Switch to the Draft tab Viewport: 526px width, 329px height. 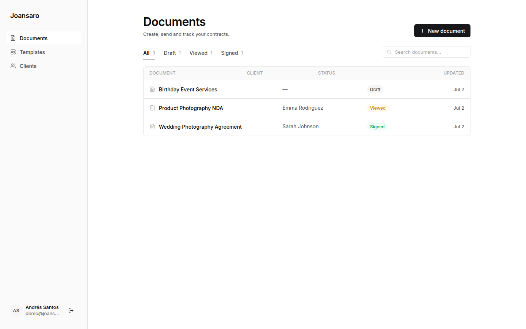[x=172, y=53]
